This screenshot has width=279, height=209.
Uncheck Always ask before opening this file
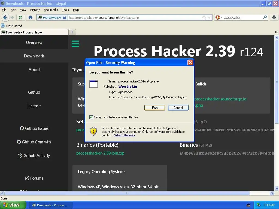coord(91,117)
